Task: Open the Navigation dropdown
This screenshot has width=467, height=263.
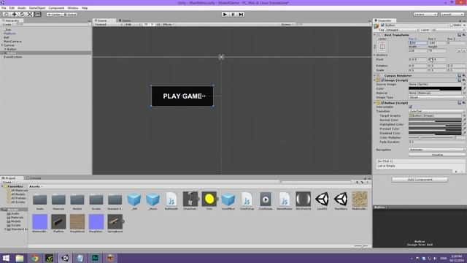Action: coord(437,150)
